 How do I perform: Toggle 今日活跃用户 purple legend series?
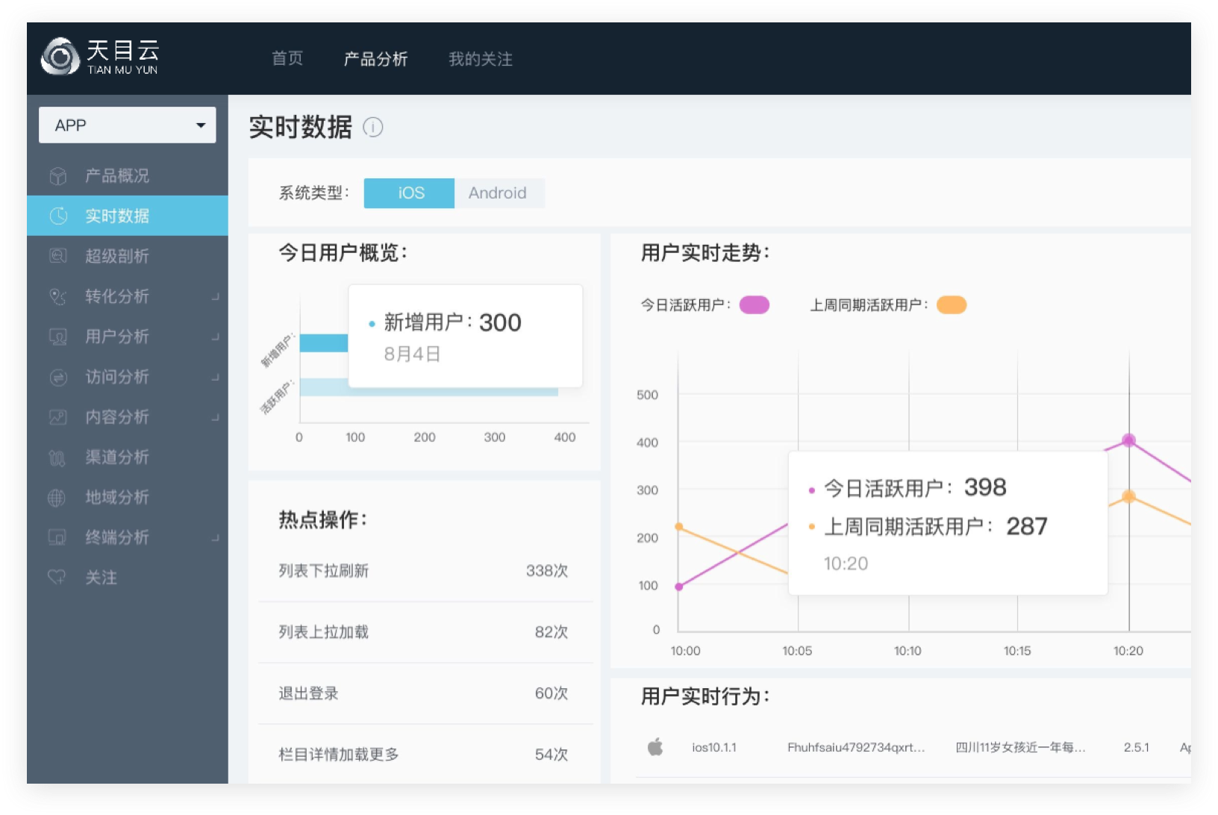pyautogui.click(x=754, y=305)
